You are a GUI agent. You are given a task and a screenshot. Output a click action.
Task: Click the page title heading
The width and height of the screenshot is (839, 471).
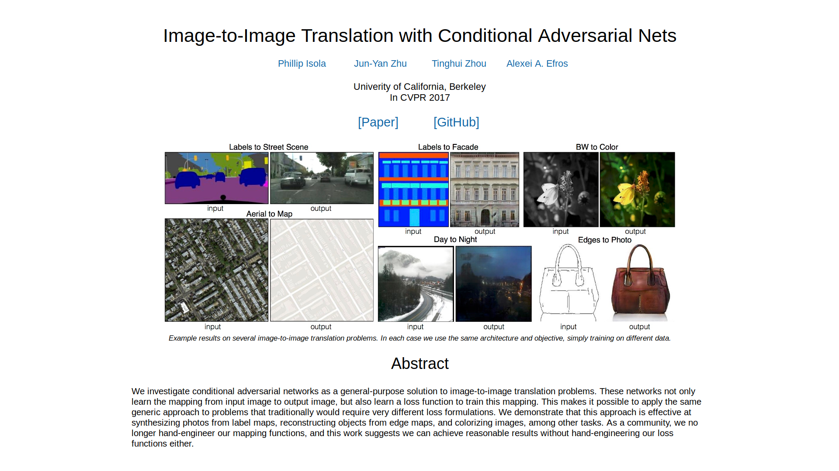pyautogui.click(x=419, y=36)
